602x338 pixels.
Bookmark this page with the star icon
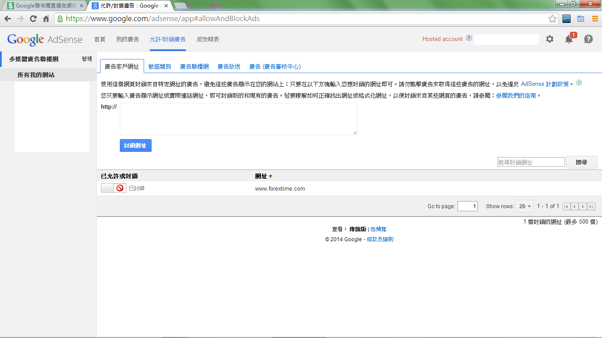[x=552, y=18]
